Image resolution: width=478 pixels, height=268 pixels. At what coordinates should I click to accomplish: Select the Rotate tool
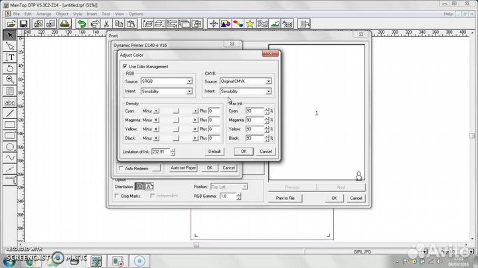[x=9, y=68]
